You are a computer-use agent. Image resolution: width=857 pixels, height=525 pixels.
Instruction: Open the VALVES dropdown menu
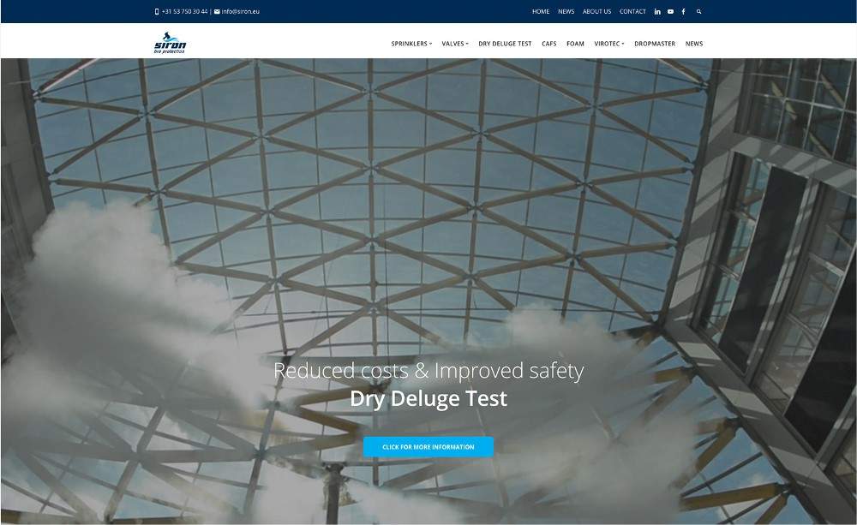[453, 43]
